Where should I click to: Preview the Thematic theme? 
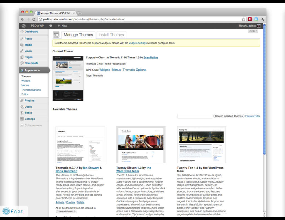tap(70, 202)
